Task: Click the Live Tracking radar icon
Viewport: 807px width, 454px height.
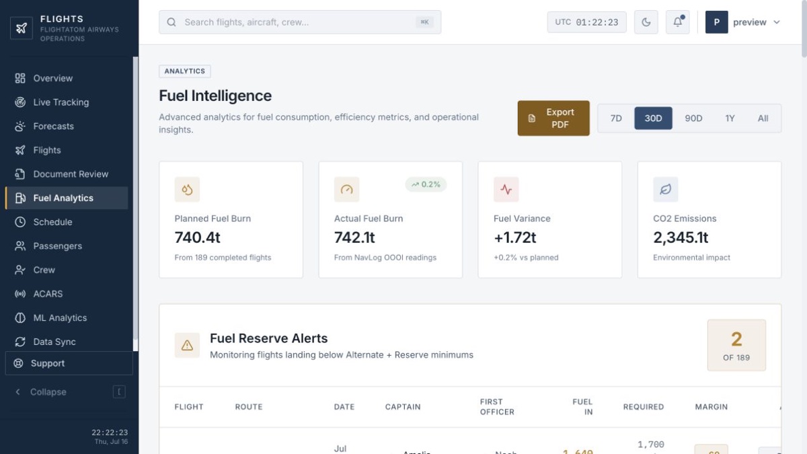Action: pyautogui.click(x=20, y=102)
